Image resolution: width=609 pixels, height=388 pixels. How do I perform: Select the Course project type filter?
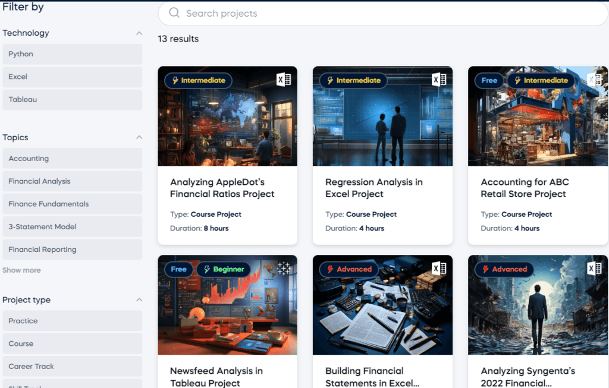pos(72,344)
